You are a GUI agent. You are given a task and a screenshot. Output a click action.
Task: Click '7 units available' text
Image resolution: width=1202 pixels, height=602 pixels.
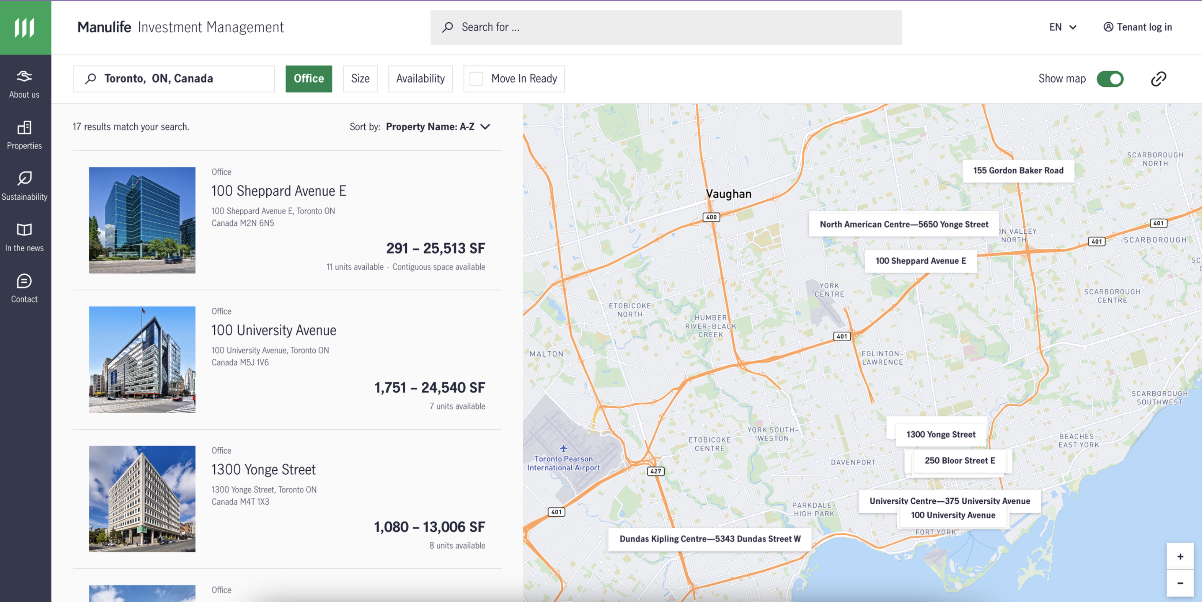click(x=457, y=406)
